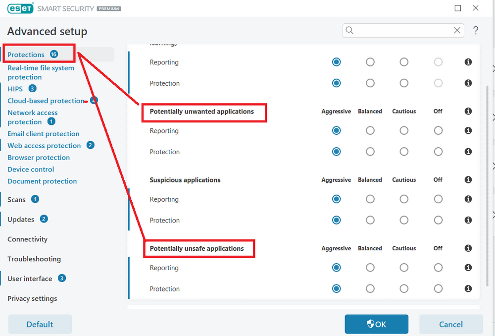Go to HIPS settings
Image resolution: width=495 pixels, height=336 pixels.
click(15, 89)
